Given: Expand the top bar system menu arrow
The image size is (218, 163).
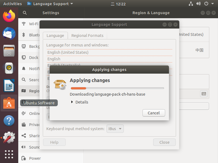Looking at the screenshot, I should click(x=213, y=4).
